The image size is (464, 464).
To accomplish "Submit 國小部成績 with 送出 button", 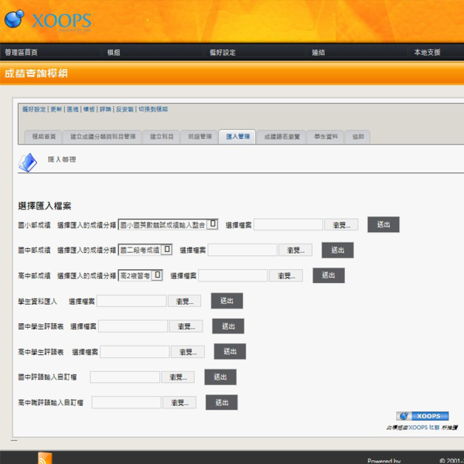I will [384, 224].
